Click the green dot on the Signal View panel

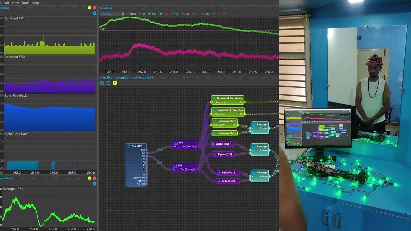point(90,178)
